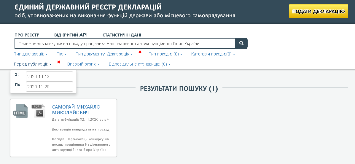Expand Тип документу: Декларація dropdown
This screenshot has width=355, height=164.
[104, 54]
